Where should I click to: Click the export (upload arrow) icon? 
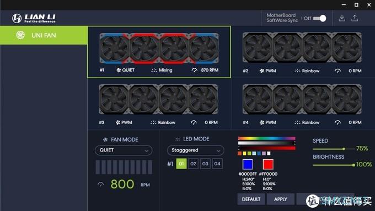[x=355, y=18]
